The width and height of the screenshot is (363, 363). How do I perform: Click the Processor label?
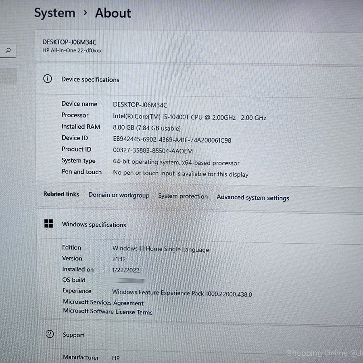click(x=75, y=115)
